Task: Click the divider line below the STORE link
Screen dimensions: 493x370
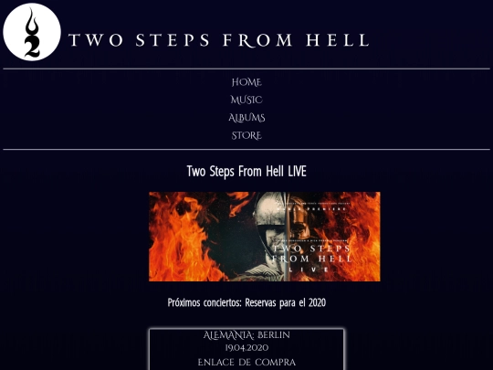Action: 246,150
